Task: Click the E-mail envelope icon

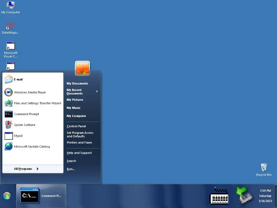Action: (8, 79)
